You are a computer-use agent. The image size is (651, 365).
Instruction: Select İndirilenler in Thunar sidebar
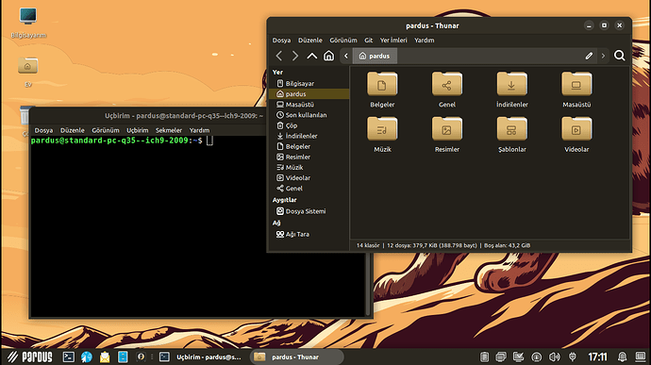click(309, 136)
